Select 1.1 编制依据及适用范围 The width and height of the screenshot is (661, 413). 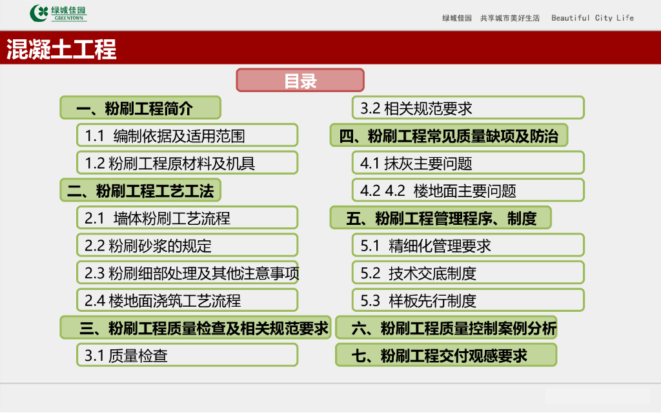187,135
